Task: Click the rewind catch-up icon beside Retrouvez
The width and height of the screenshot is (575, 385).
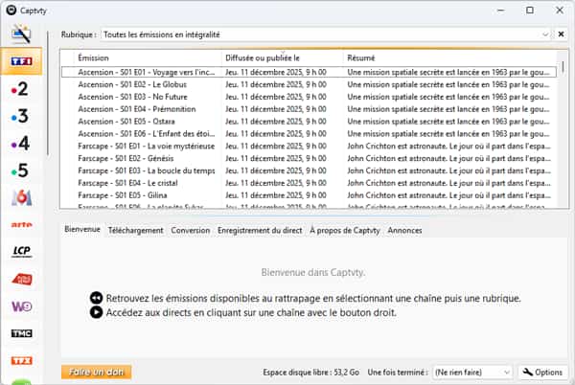Action: pyautogui.click(x=96, y=298)
